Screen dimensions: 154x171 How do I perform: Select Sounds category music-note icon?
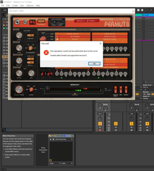tap(4, 38)
